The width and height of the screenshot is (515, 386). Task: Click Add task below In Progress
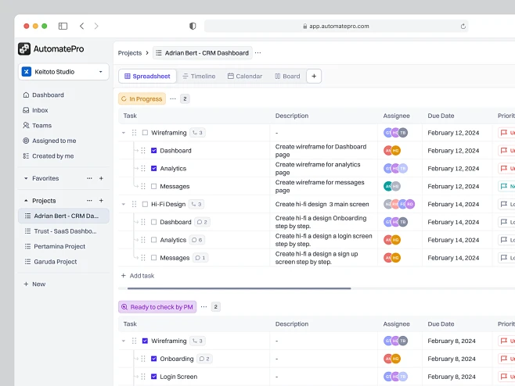click(x=137, y=276)
